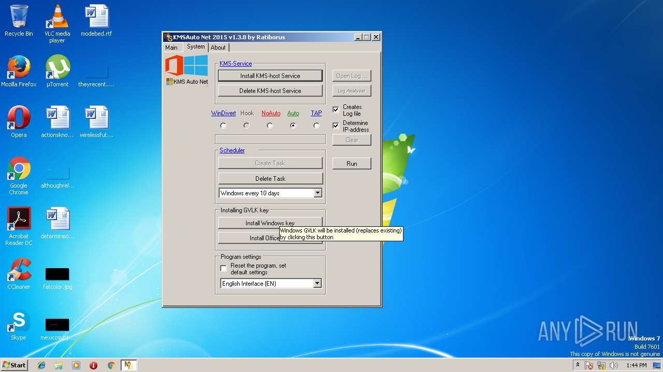The height and width of the screenshot is (372, 663).
Task: Open Skype desktop shortcut
Action: [x=19, y=324]
